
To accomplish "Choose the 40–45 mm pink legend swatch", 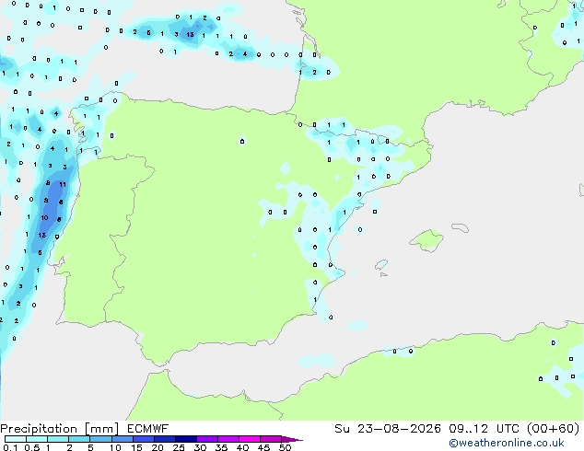I will point(250,439).
